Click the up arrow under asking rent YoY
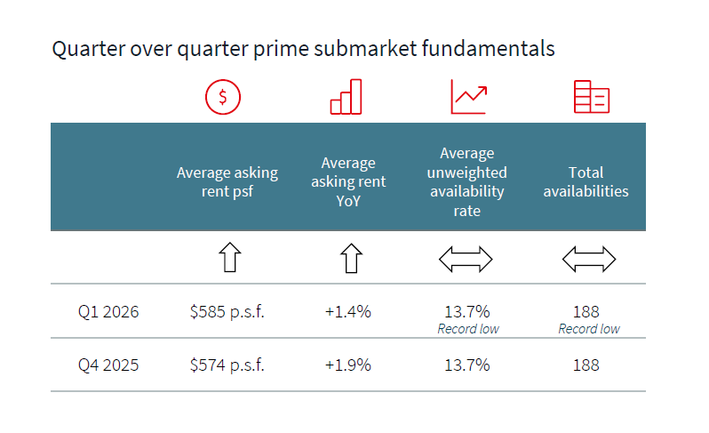The width and height of the screenshot is (709, 433). point(351,259)
